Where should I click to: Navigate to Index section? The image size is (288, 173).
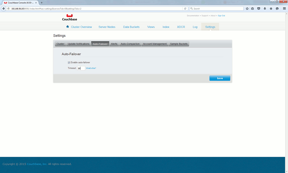tap(166, 27)
